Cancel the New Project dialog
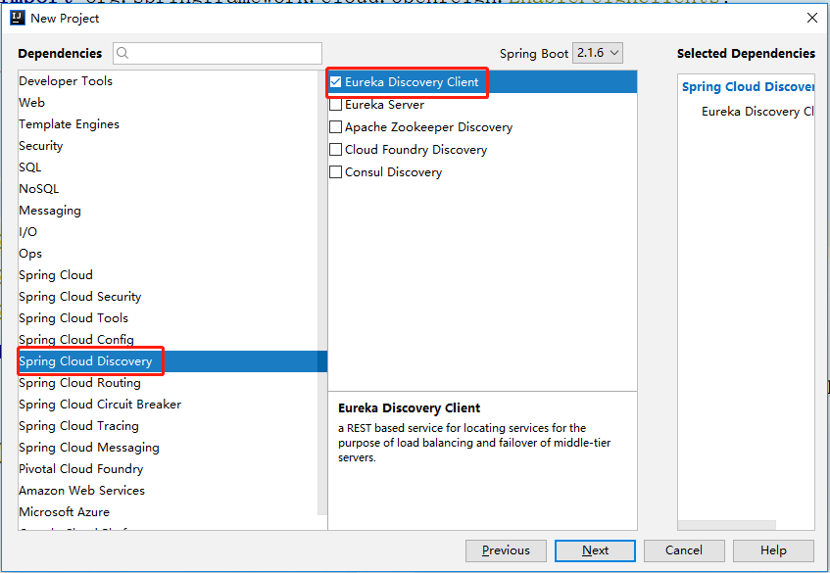 click(684, 550)
